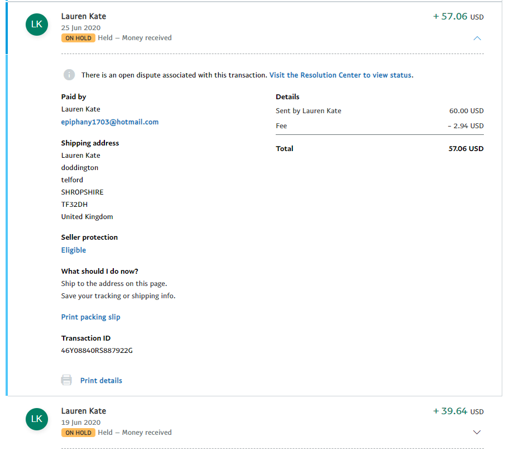Click the epiphany1703@hotmail.com email link
Screen dimensions: 509x456
click(x=110, y=122)
